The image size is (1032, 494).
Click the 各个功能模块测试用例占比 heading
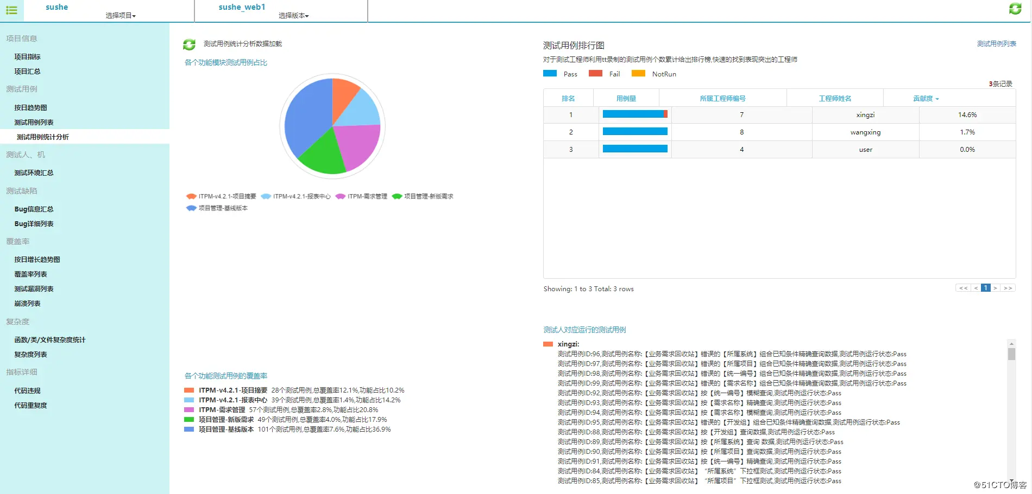point(226,63)
